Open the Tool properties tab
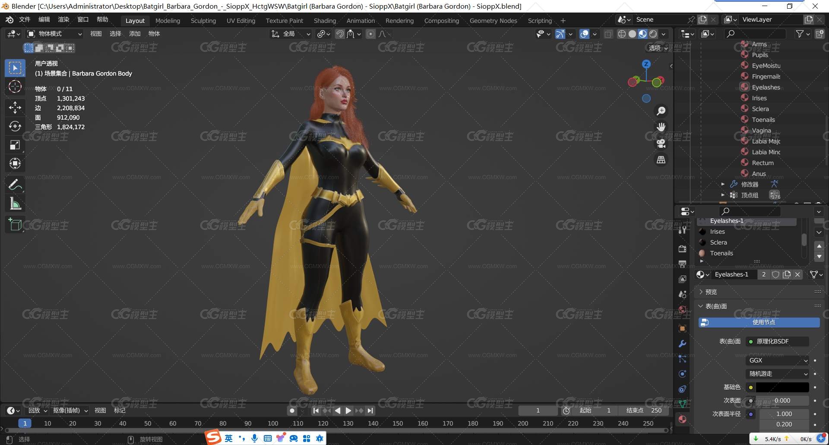The width and height of the screenshot is (829, 445). [x=683, y=230]
